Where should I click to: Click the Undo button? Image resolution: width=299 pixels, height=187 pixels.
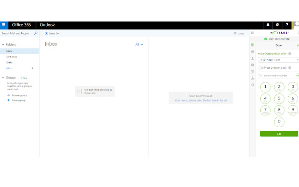coord(239,33)
